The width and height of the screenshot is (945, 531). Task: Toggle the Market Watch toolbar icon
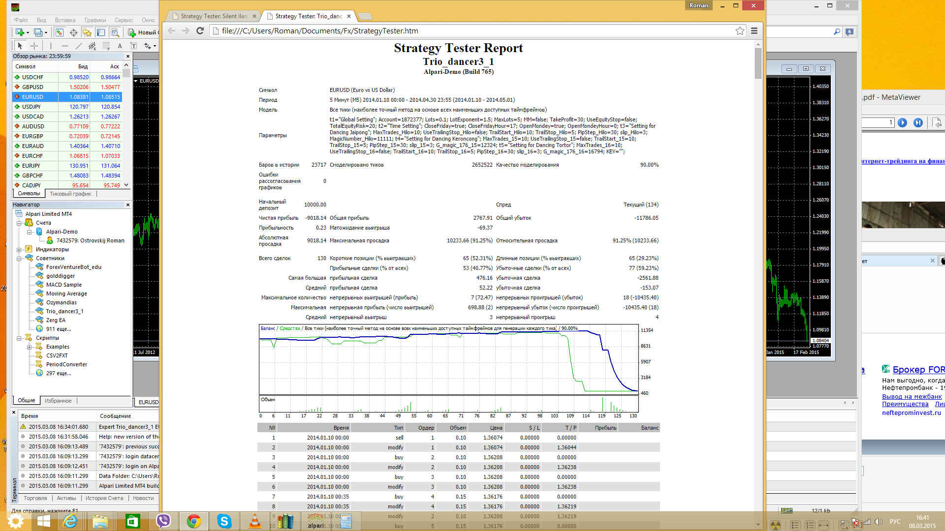tap(60, 32)
